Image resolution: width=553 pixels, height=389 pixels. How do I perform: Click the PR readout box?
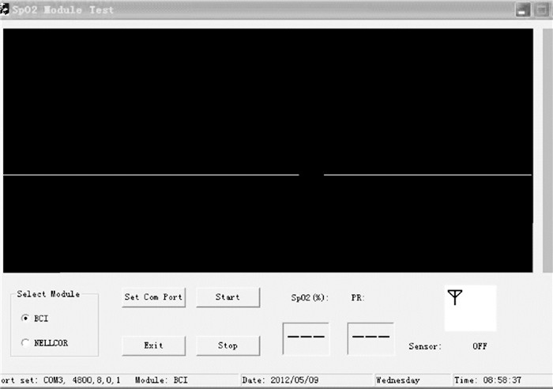coord(371,338)
